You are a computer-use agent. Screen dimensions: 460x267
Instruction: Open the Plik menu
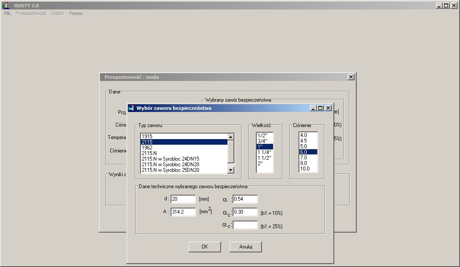[x=7, y=13]
